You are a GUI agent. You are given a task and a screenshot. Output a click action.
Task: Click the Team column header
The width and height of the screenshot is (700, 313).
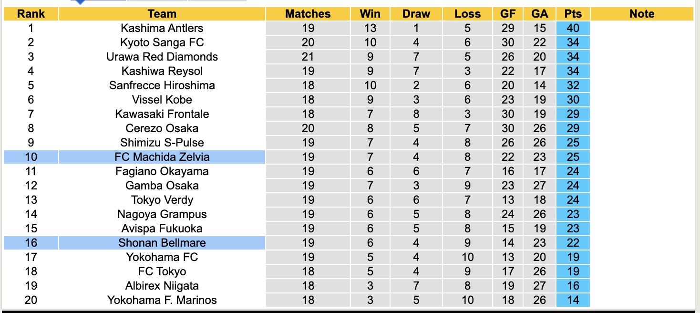[x=162, y=14]
